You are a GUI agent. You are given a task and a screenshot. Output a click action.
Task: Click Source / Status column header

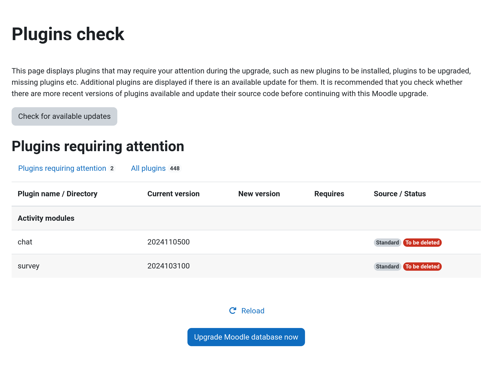click(400, 194)
